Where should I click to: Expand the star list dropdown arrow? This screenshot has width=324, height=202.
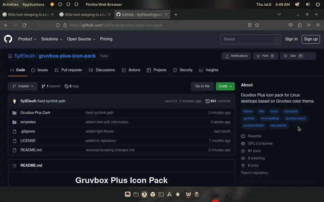pyautogui.click(x=312, y=56)
